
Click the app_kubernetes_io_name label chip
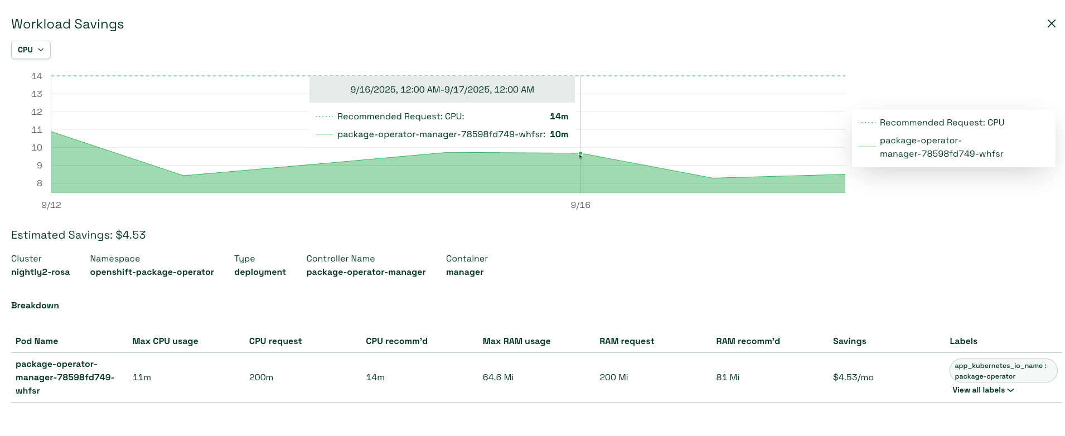point(1003,371)
